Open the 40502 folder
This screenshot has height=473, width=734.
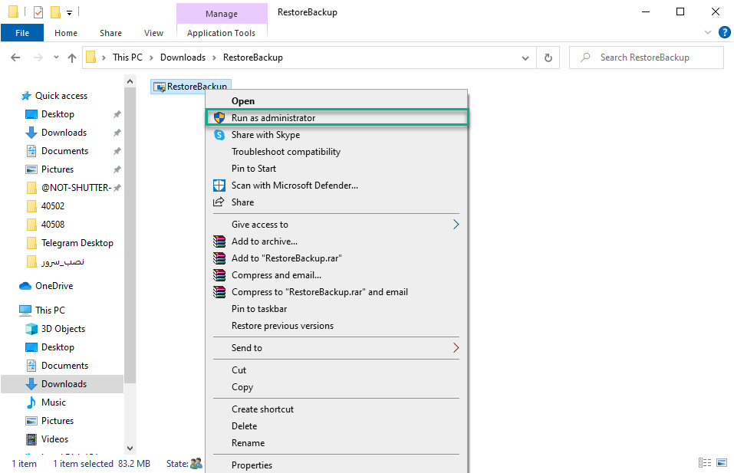coord(53,206)
